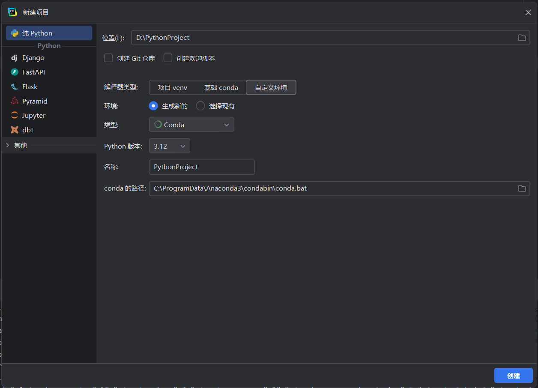
Task: Select the 纯 Python project type
Action: 49,33
